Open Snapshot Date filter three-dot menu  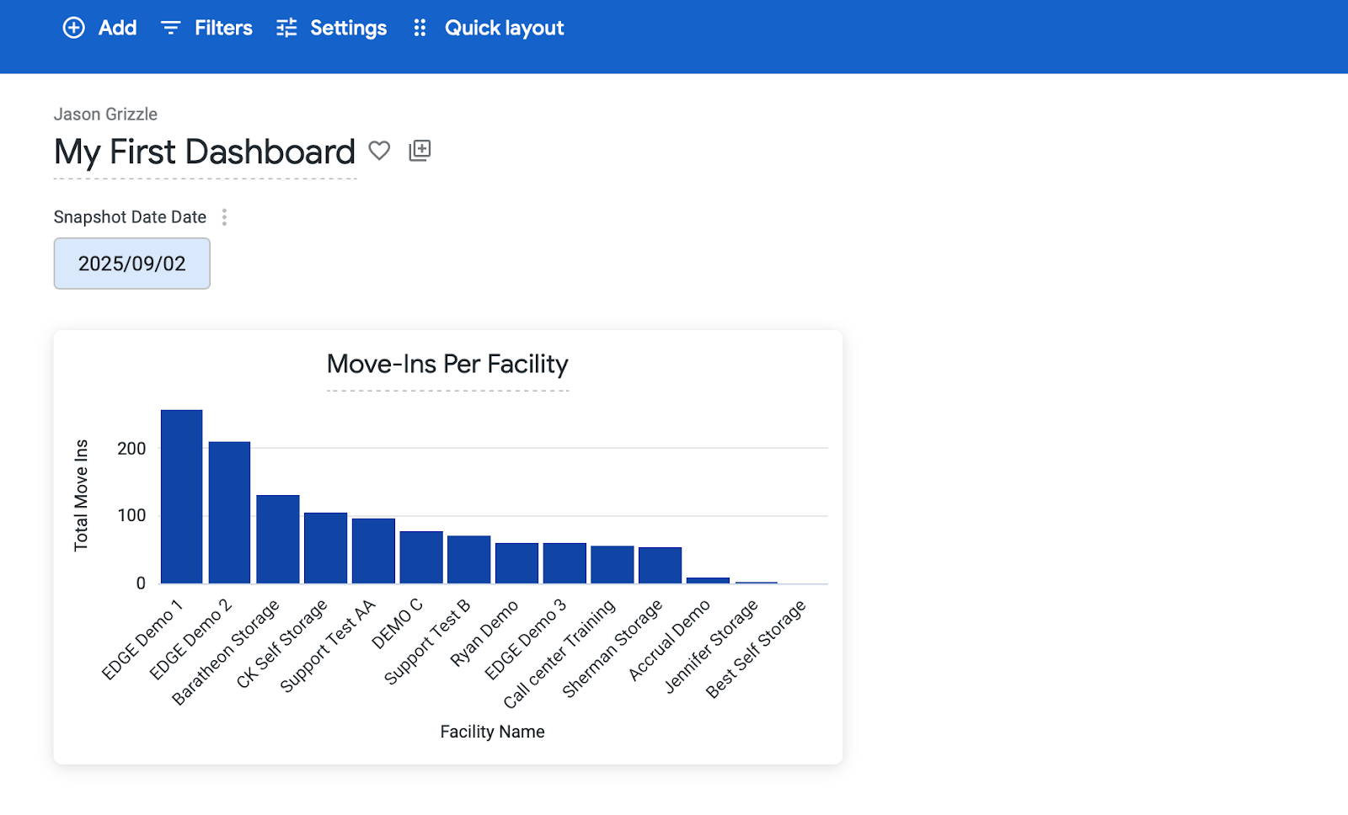point(224,217)
